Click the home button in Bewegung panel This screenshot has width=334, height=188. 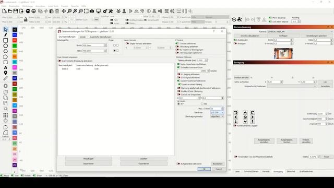pyautogui.click(x=245, y=117)
